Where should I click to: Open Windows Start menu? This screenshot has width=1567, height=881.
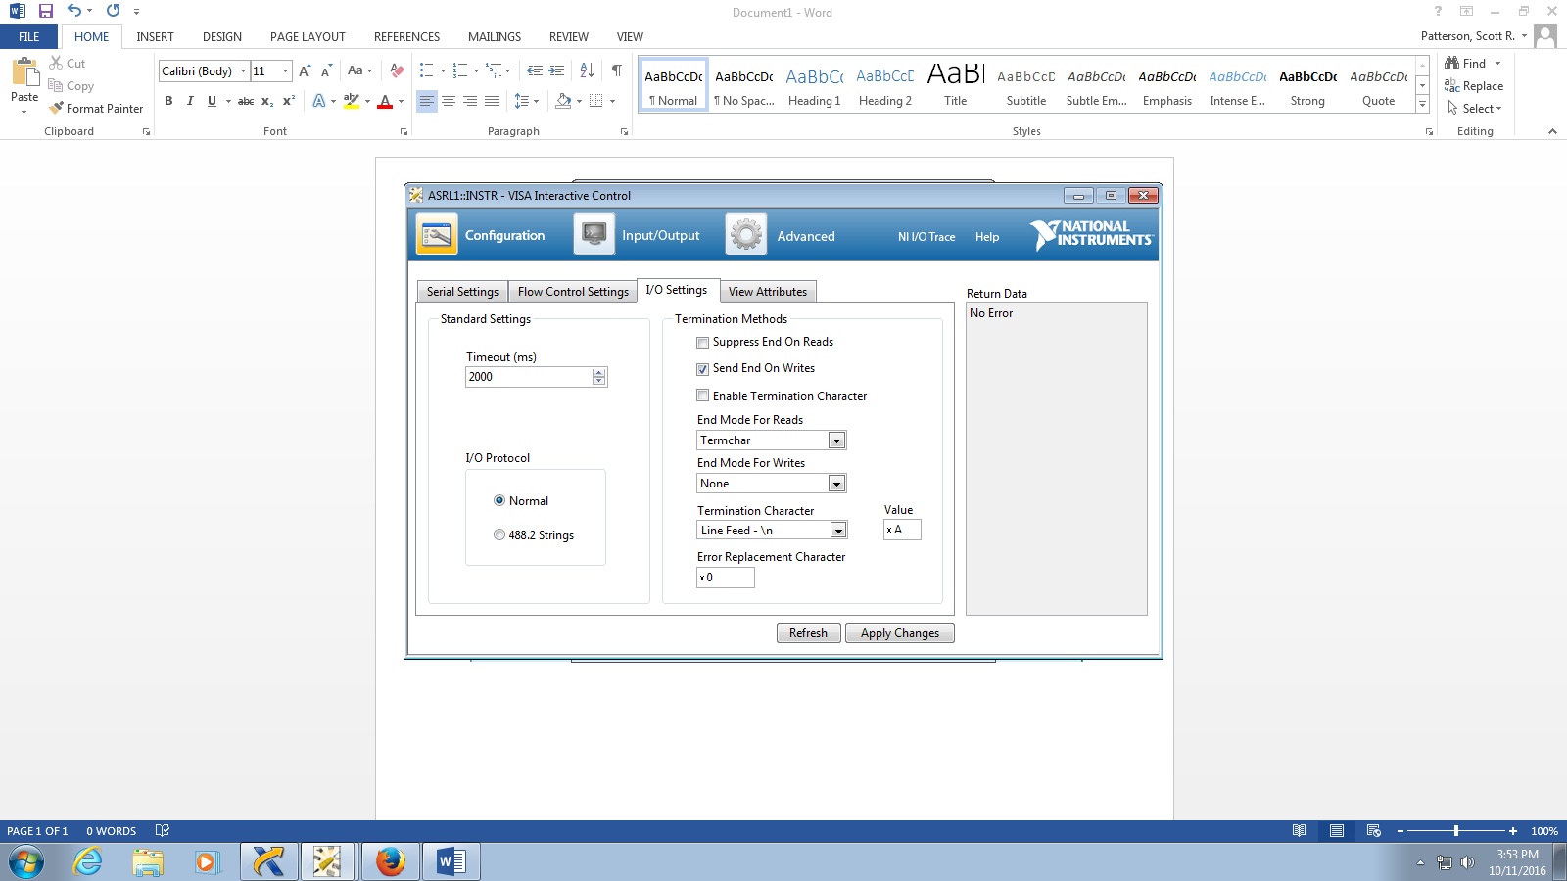click(26, 862)
